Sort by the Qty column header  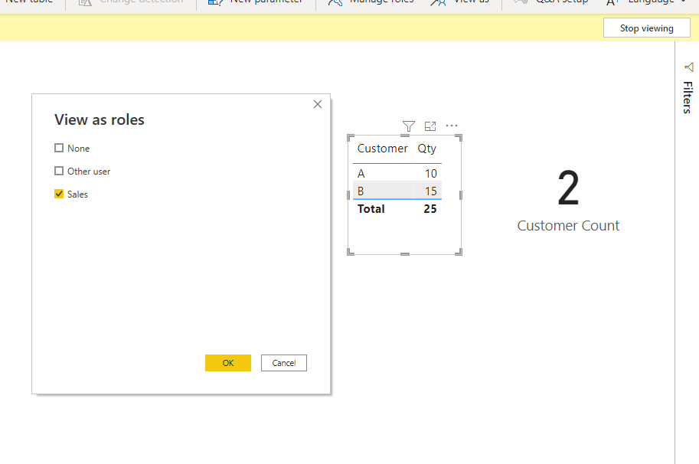point(426,149)
